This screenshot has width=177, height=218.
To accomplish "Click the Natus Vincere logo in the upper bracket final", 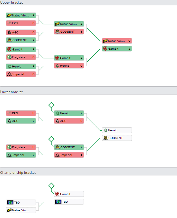I will point(105,41).
